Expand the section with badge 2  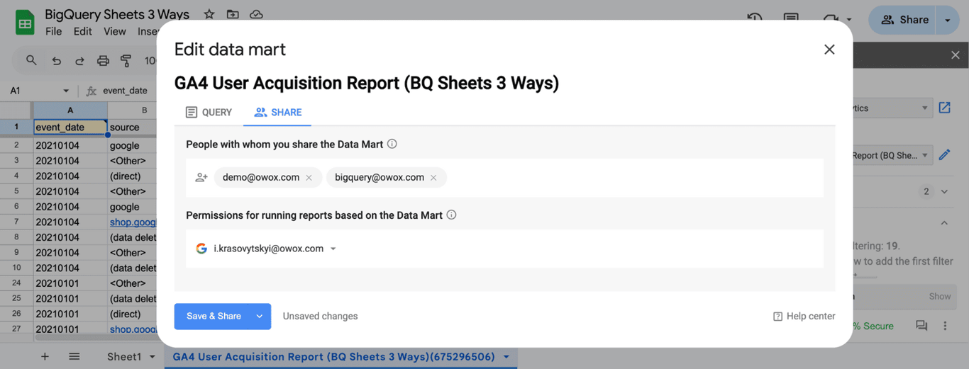click(x=944, y=191)
